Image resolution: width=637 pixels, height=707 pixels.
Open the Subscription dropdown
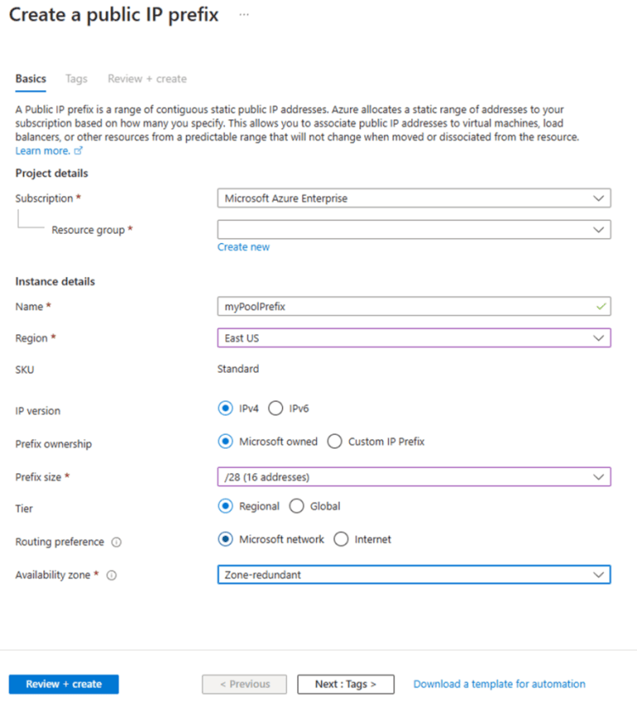(601, 198)
